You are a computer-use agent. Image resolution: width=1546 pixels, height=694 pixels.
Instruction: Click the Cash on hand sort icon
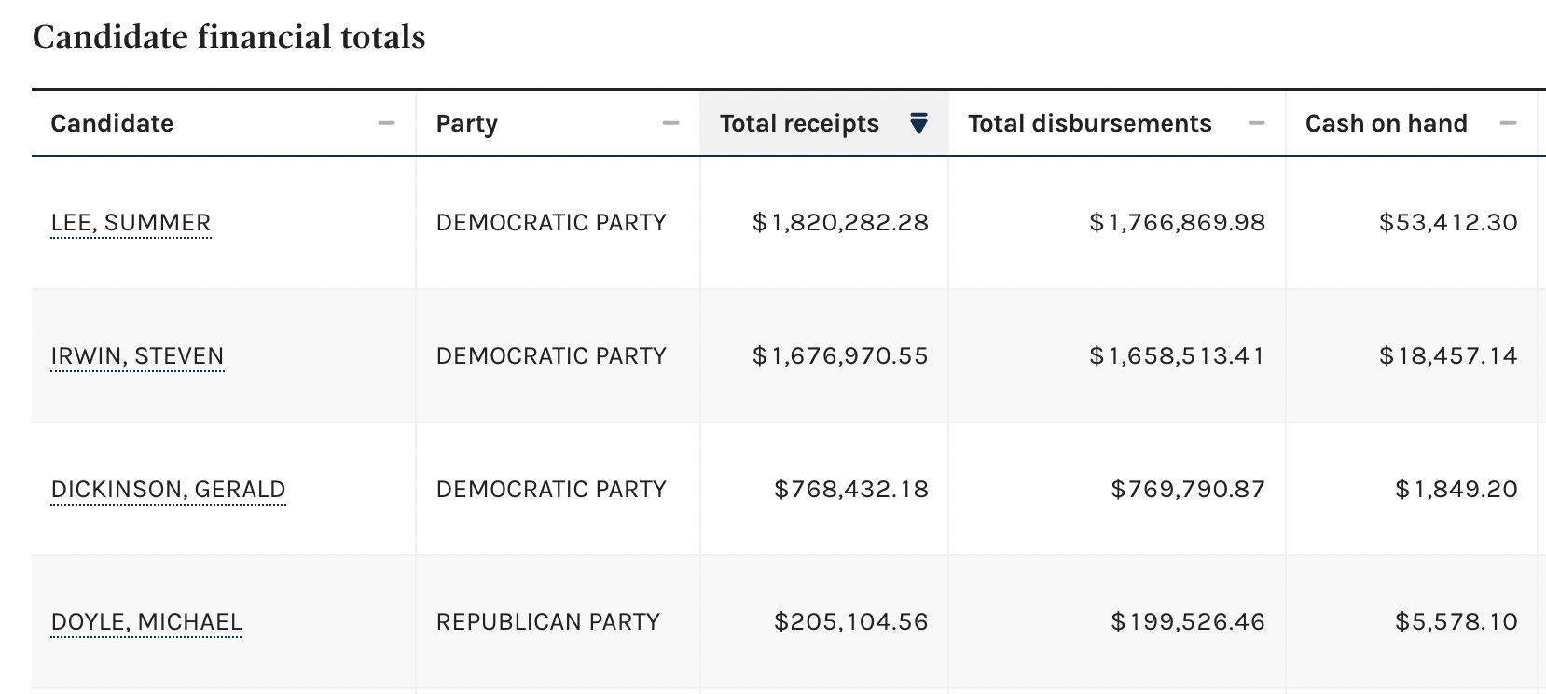[1508, 123]
